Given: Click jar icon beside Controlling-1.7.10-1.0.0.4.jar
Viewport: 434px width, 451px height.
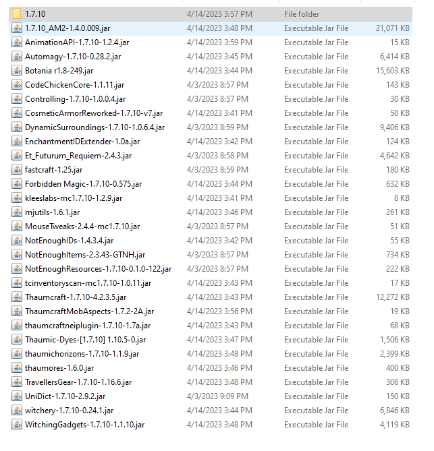Looking at the screenshot, I should tap(17, 99).
